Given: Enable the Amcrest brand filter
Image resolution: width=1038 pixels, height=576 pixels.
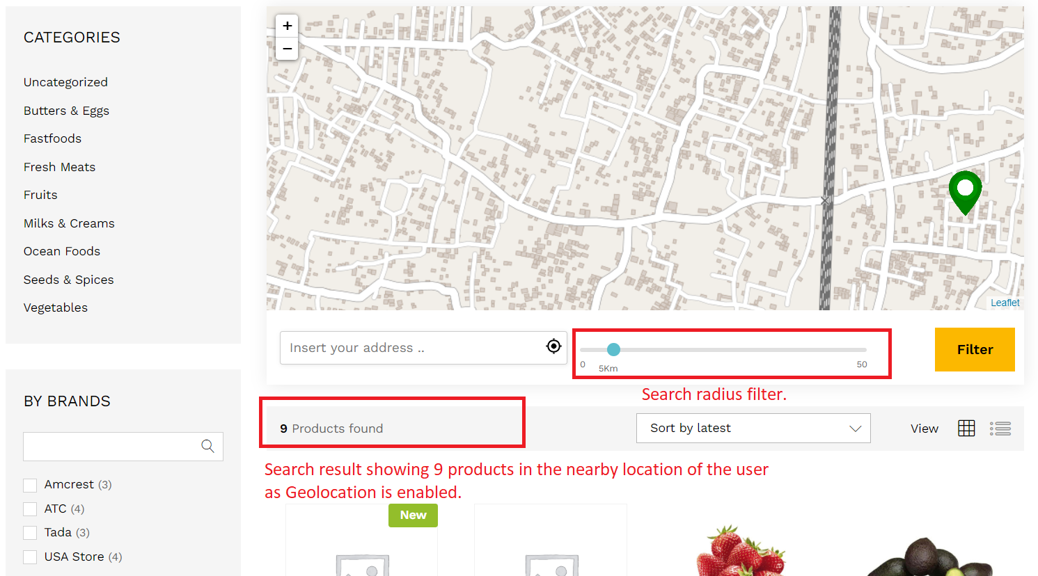Looking at the screenshot, I should click(30, 484).
